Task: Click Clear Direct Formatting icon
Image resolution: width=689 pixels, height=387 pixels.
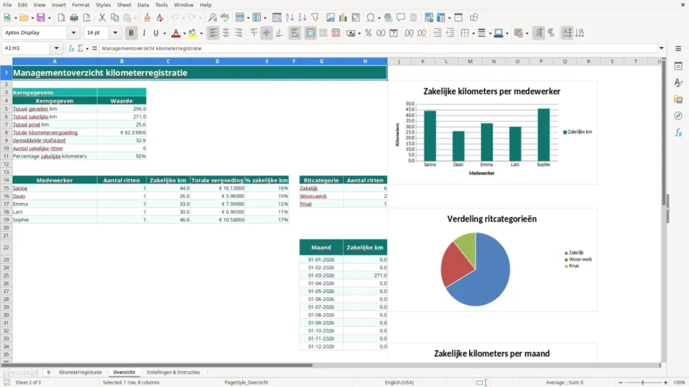Action: point(160,17)
